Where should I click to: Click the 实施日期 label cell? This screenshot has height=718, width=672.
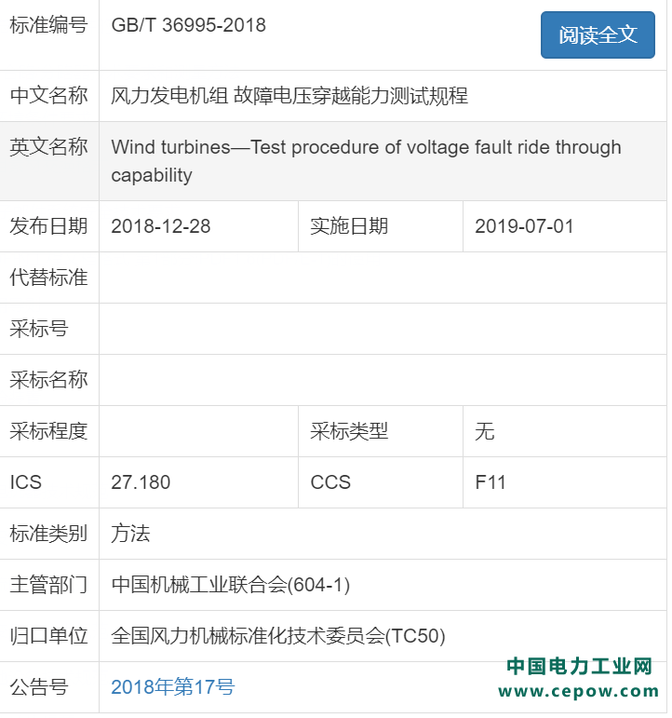click(349, 226)
